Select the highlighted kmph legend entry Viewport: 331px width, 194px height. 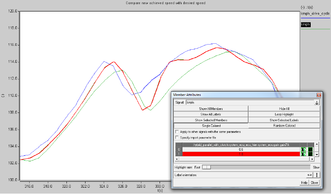tap(306, 25)
